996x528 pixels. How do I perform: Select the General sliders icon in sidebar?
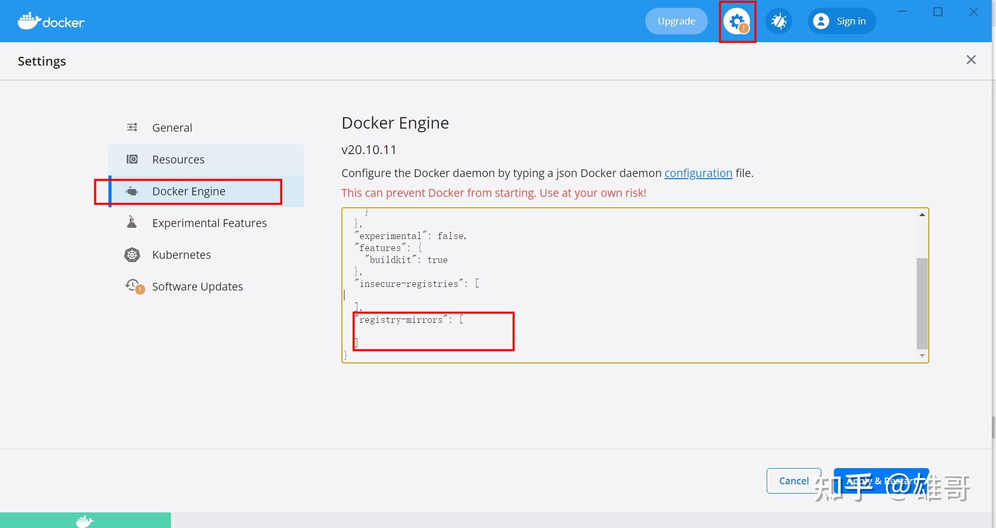[132, 127]
